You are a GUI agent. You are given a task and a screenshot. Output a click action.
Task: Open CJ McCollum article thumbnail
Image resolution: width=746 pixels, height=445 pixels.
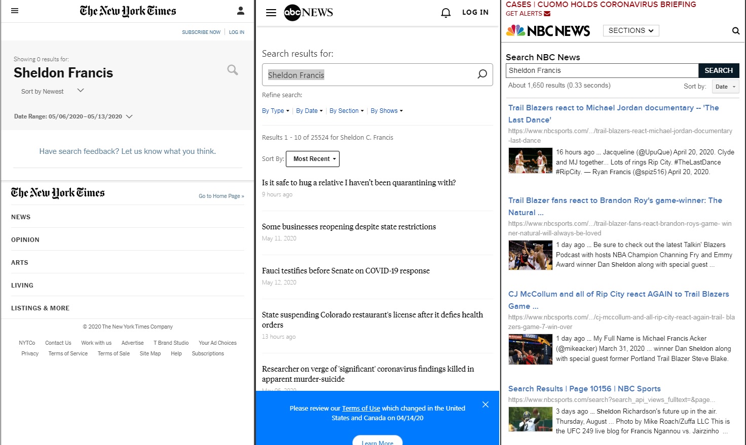531,349
